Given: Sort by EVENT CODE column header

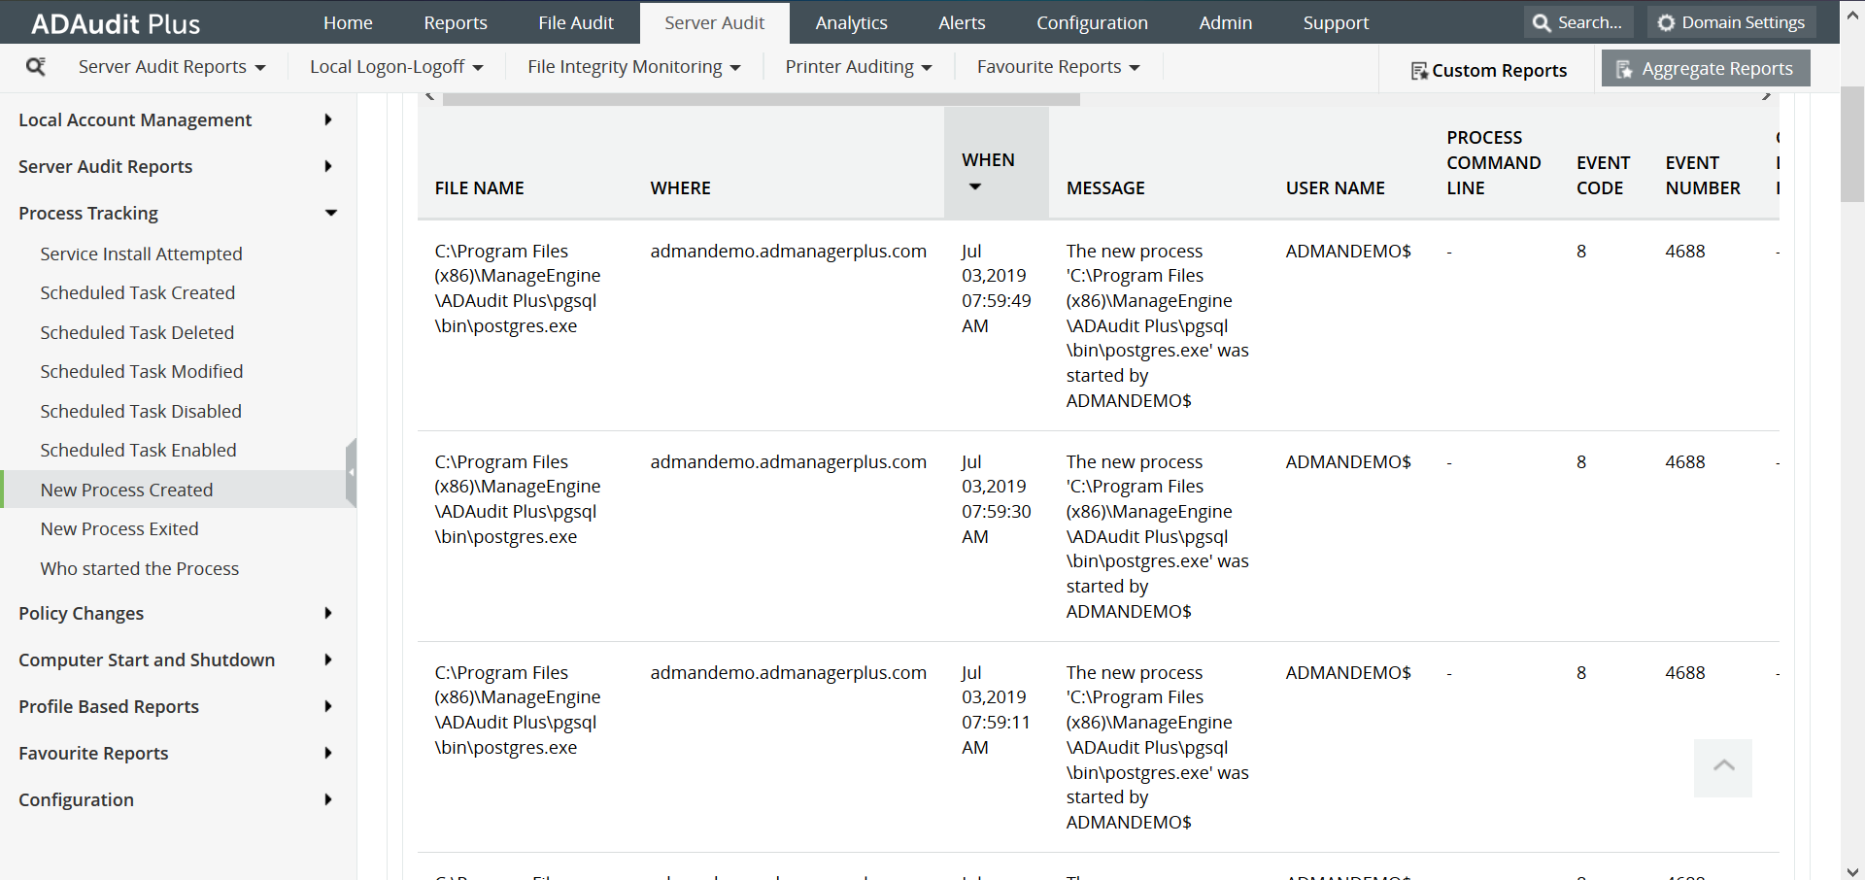Looking at the screenshot, I should click(x=1603, y=175).
